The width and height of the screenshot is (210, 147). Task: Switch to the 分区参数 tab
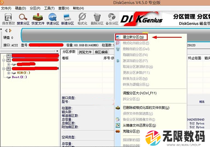tap(69, 52)
